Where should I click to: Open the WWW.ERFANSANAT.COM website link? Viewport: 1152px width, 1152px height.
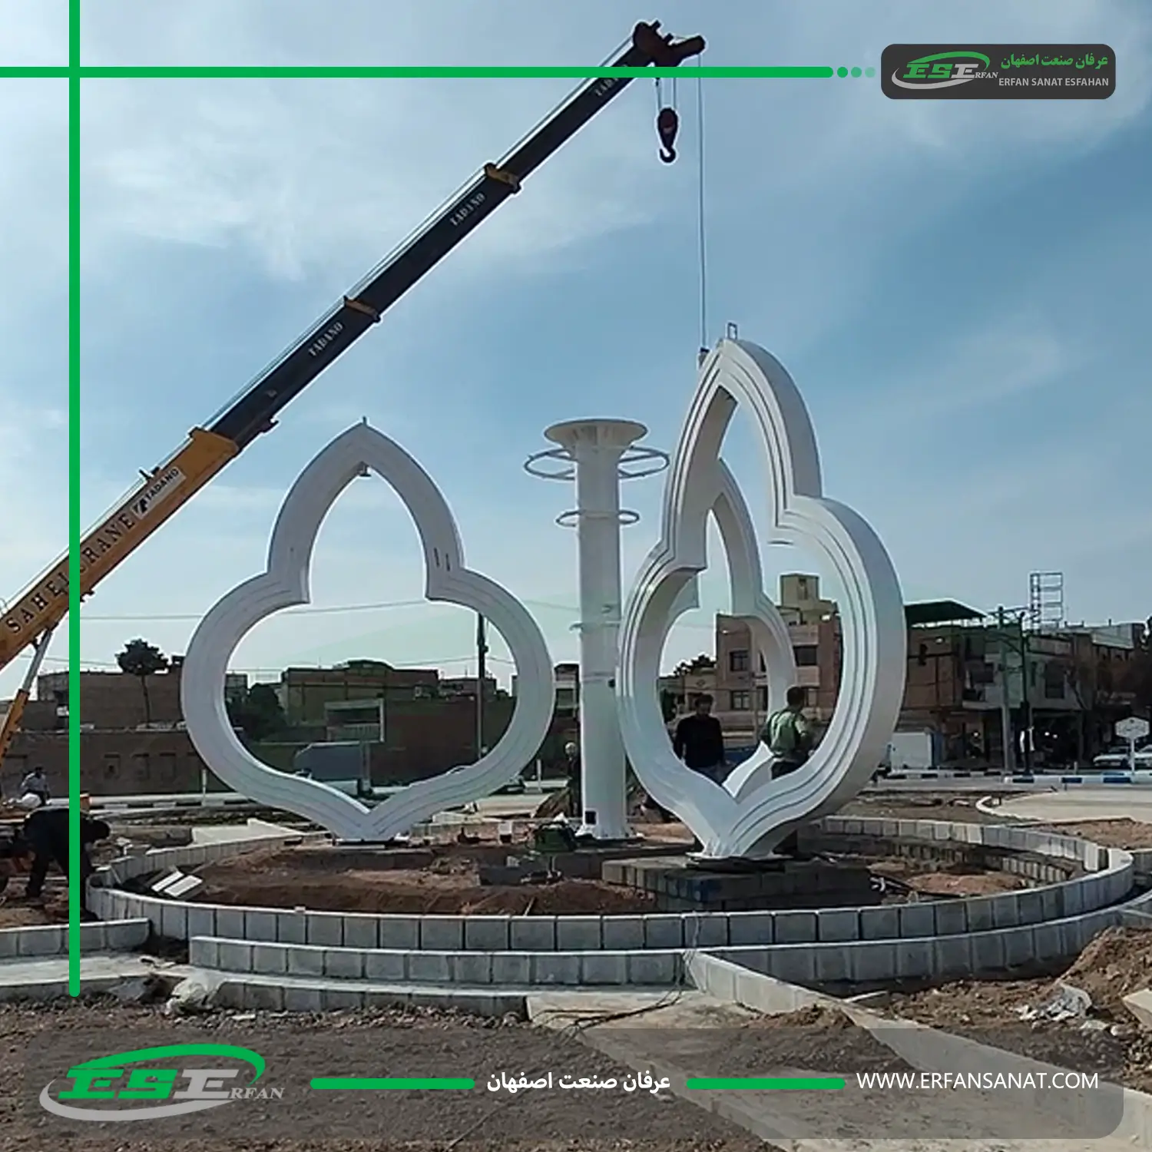pos(977,1081)
